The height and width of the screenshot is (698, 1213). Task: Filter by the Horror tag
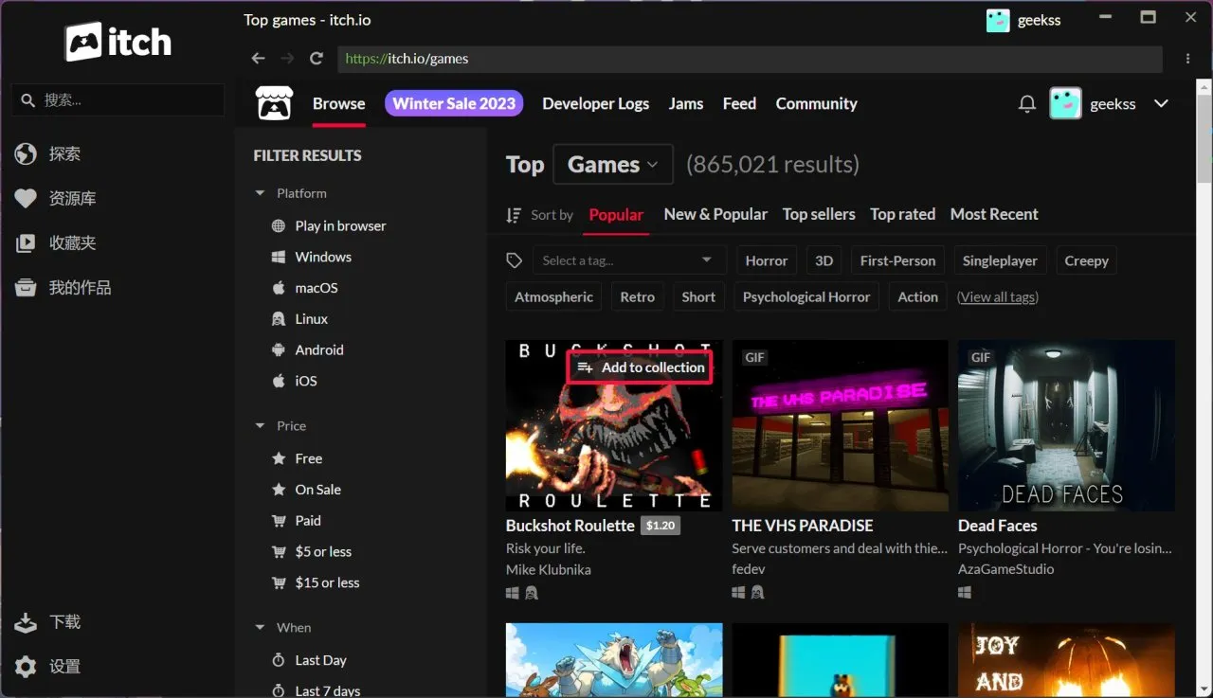[767, 260]
